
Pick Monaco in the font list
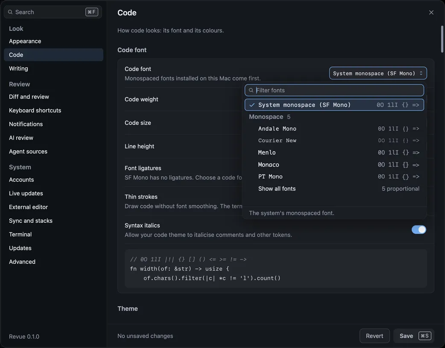pos(334,165)
